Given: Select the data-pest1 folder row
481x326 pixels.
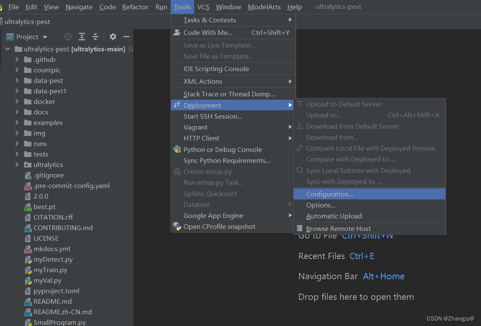Looking at the screenshot, I should pos(67,91).
